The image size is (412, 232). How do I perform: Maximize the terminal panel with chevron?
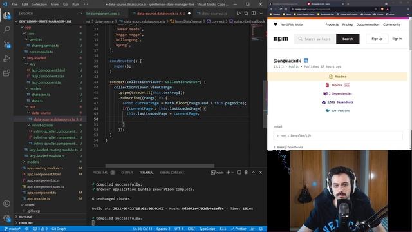click(253, 172)
